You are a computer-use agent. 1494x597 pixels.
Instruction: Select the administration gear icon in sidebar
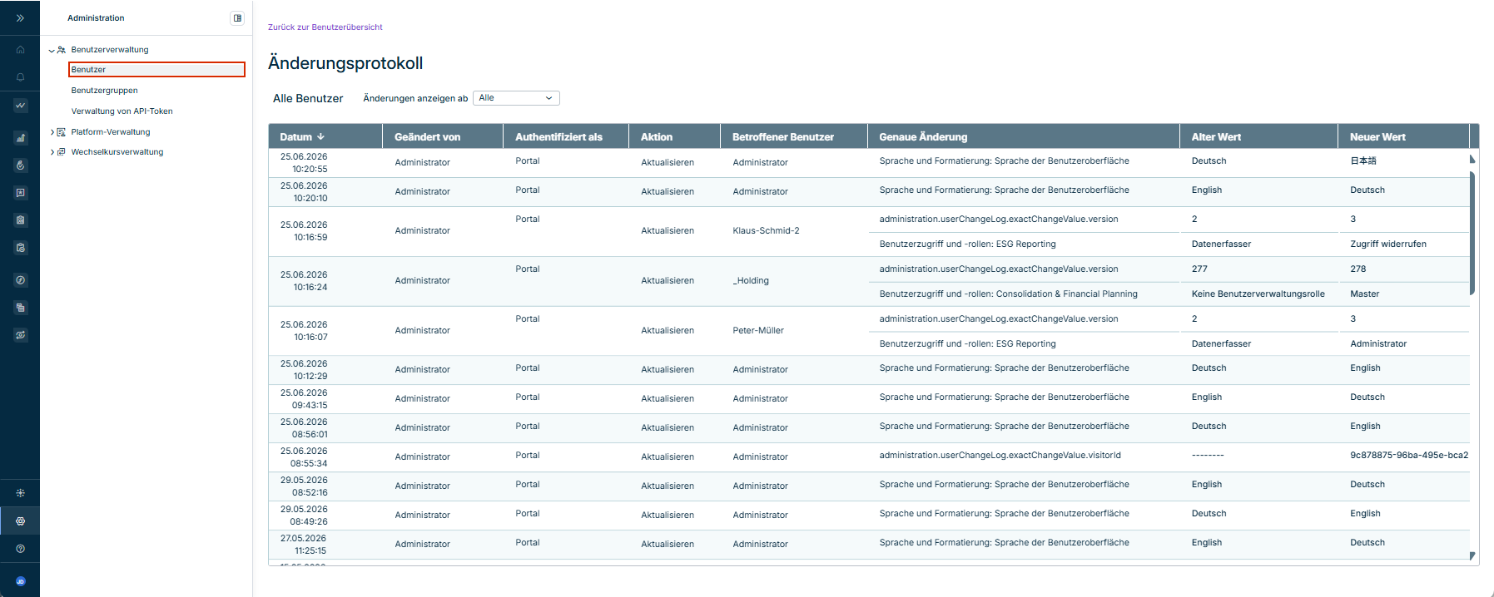(x=20, y=521)
